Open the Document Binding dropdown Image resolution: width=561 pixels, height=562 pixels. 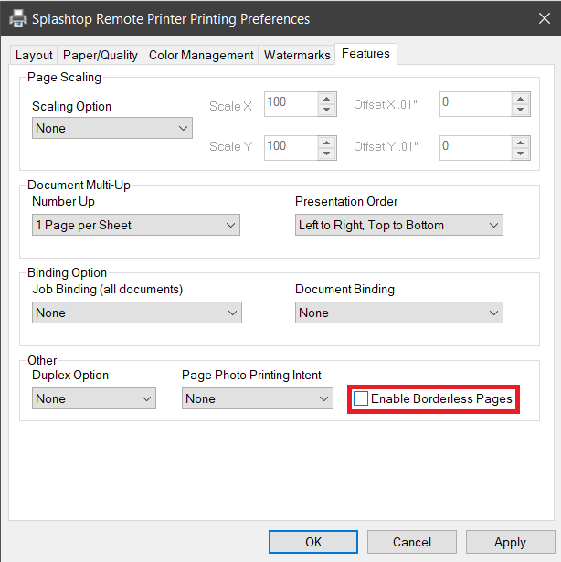coord(398,313)
